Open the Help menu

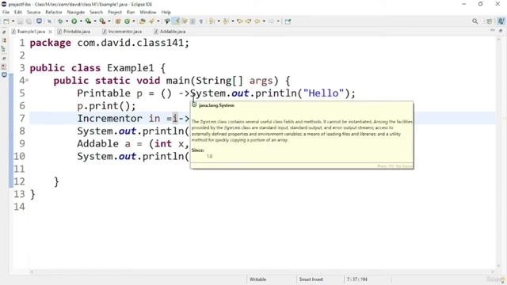[x=166, y=12]
